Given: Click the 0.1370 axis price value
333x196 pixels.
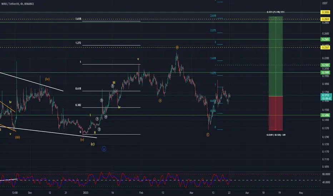Looking at the screenshot, I should click(325, 128).
